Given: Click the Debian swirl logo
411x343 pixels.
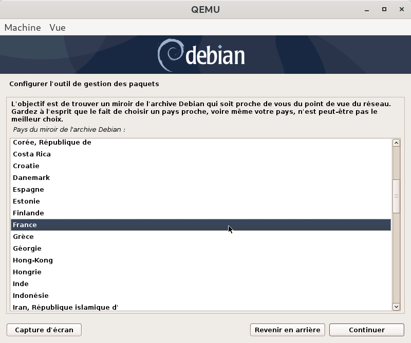Looking at the screenshot, I should tap(170, 55).
